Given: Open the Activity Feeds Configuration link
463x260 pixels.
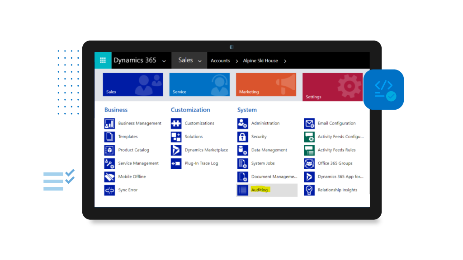Looking at the screenshot, I should (341, 136).
